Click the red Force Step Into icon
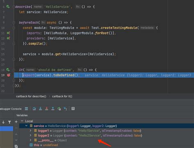 (47, 109)
